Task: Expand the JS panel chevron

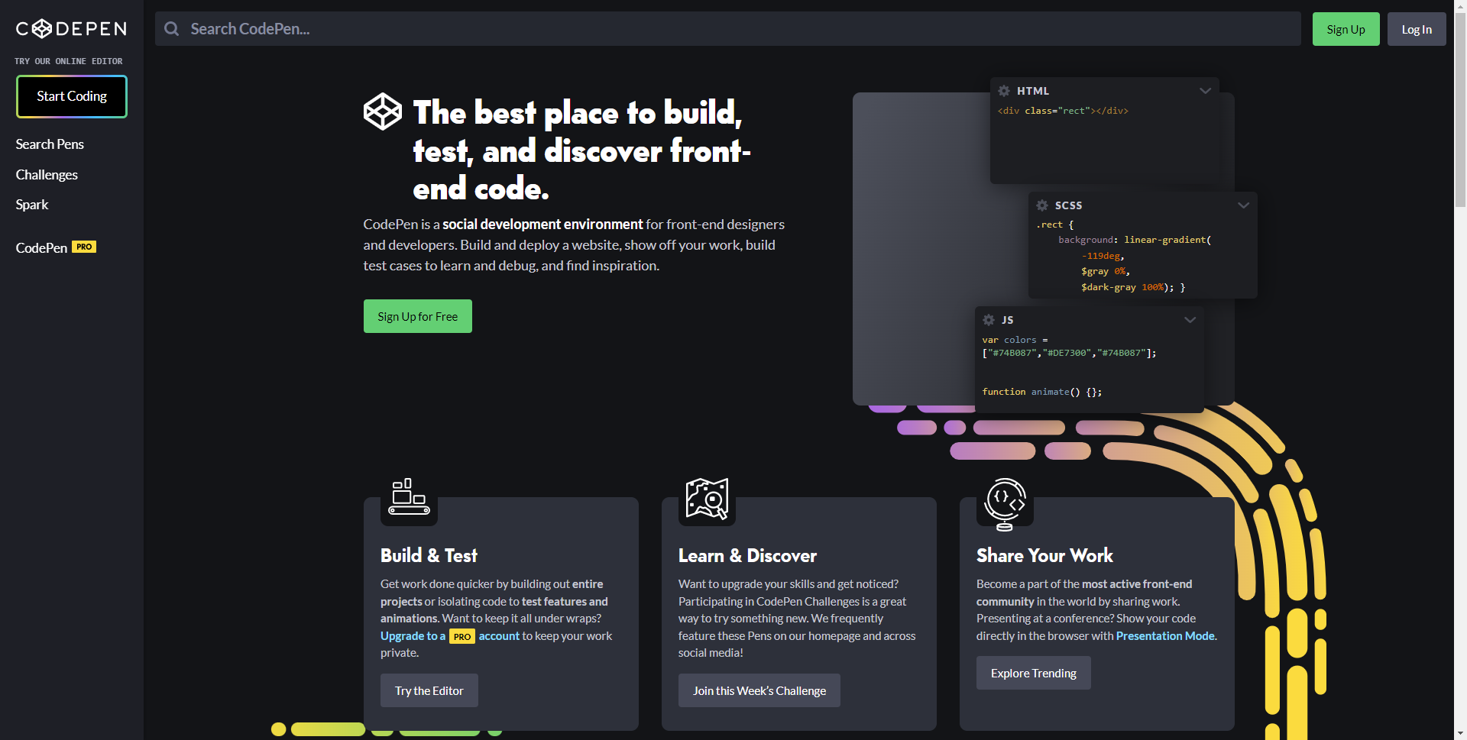Action: 1190,320
